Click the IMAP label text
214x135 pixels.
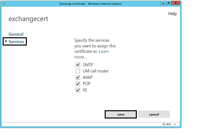(x=87, y=77)
